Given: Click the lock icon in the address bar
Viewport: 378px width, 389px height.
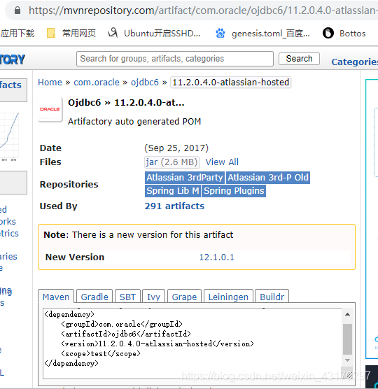Looking at the screenshot, I should coord(17,10).
